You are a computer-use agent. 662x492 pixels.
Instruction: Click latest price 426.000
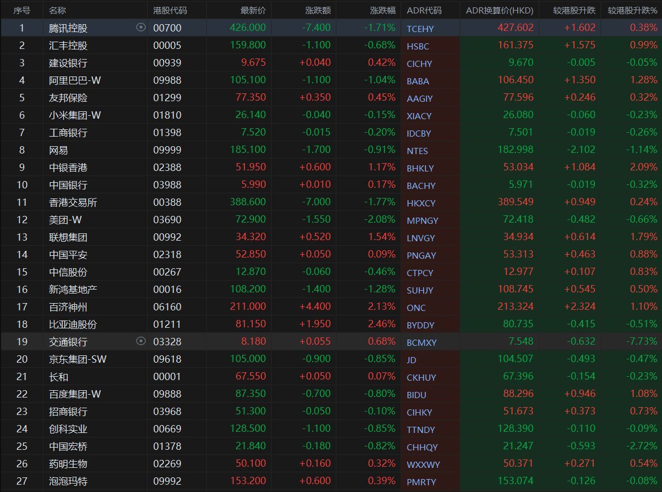point(248,28)
